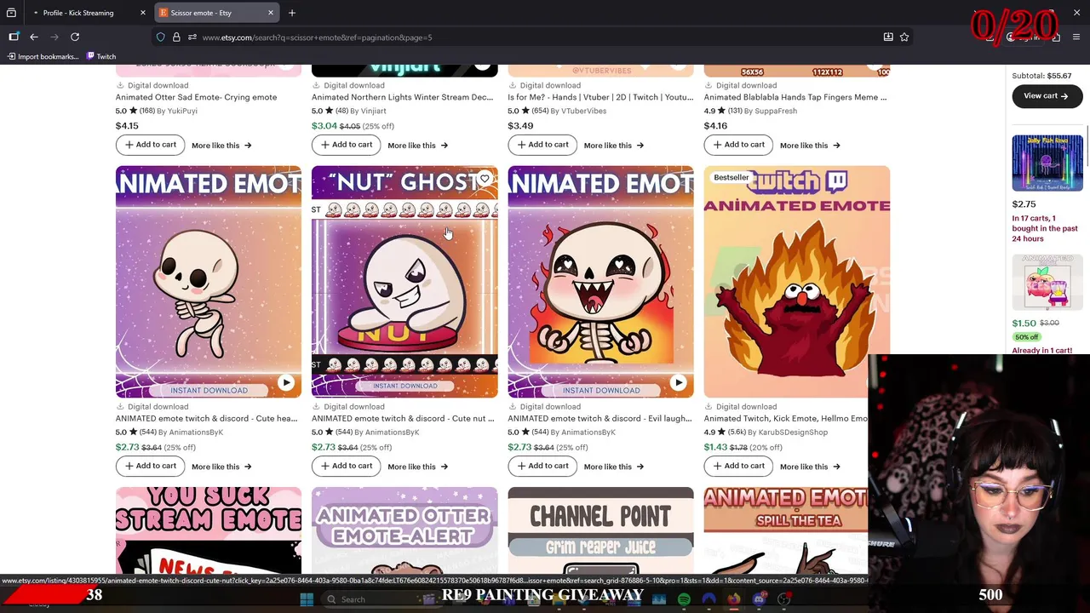Open the Nut Ghost emote thumbnail

click(404, 281)
